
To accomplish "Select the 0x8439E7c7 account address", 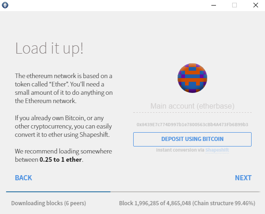I will (192, 125).
